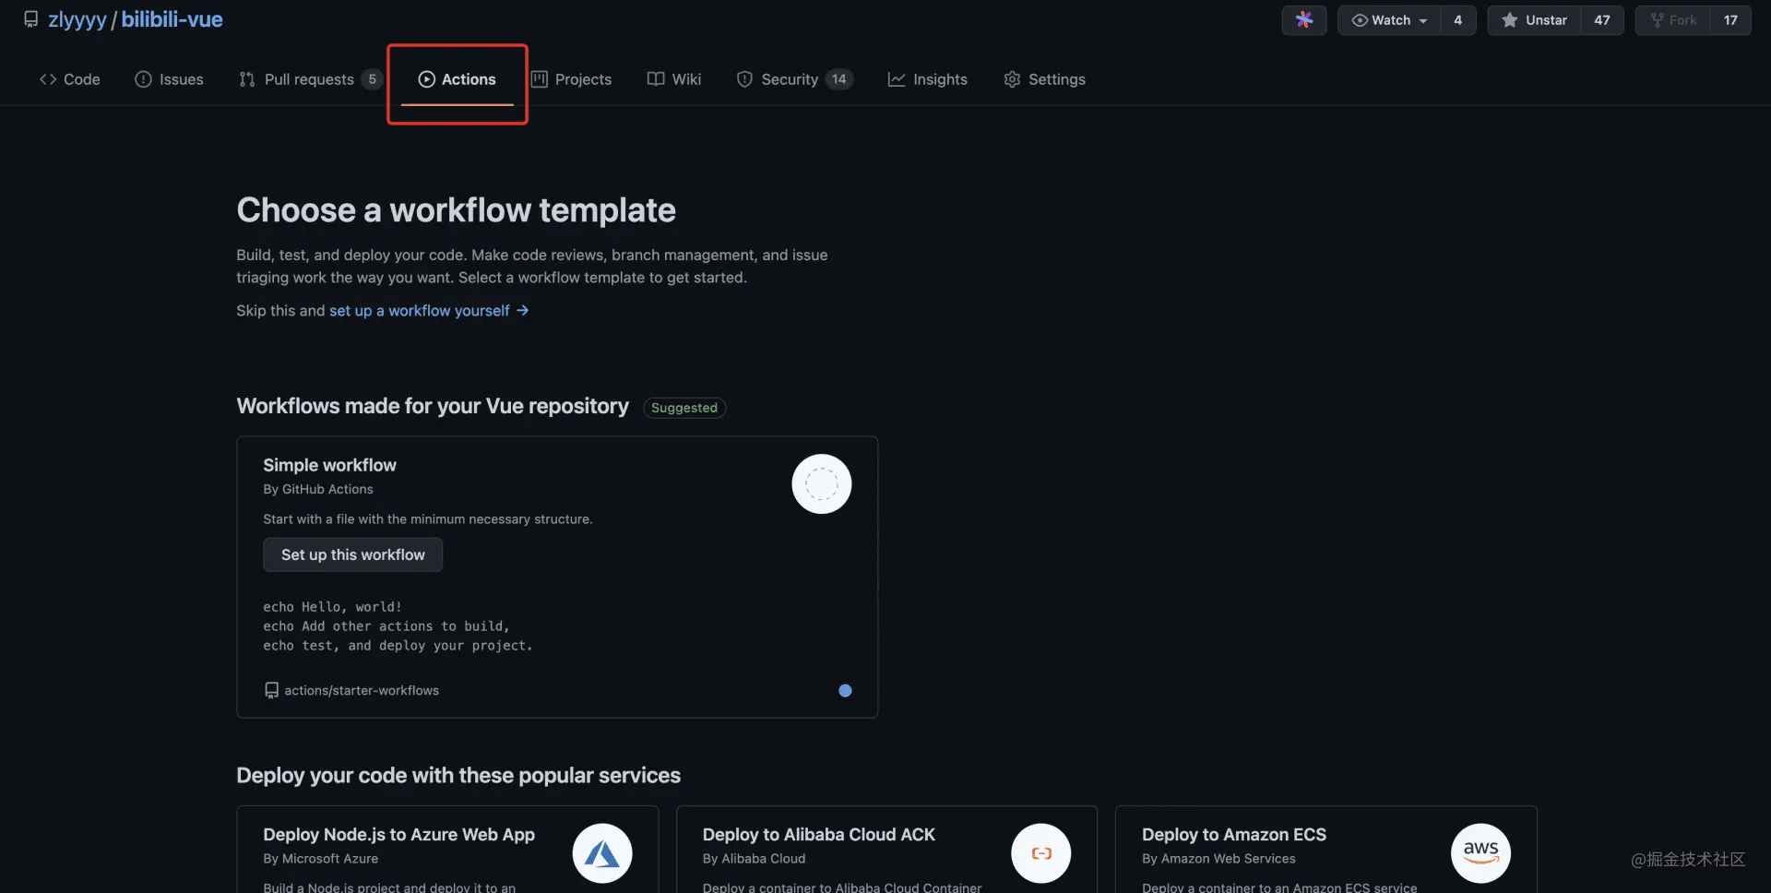Click the star icon on Unstar button
The height and width of the screenshot is (893, 1771).
[x=1509, y=19]
